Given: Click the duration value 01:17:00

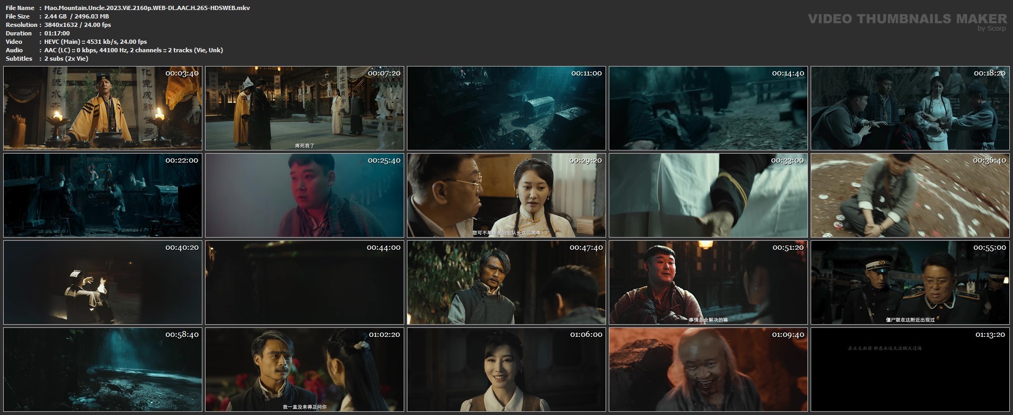Looking at the screenshot, I should click(x=57, y=33).
